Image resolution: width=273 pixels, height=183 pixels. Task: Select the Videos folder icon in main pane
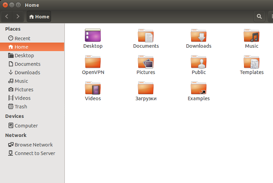coord(93,88)
